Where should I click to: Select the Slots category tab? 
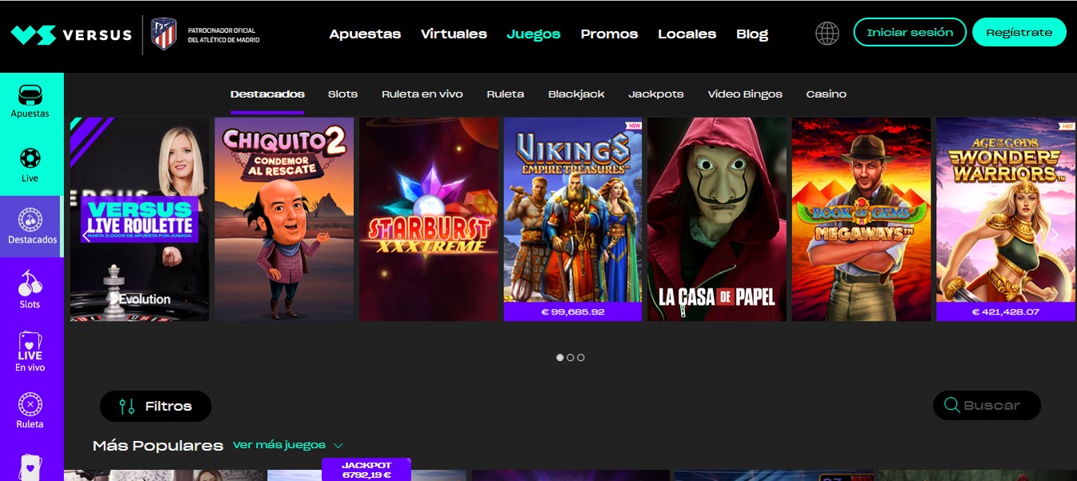click(342, 94)
